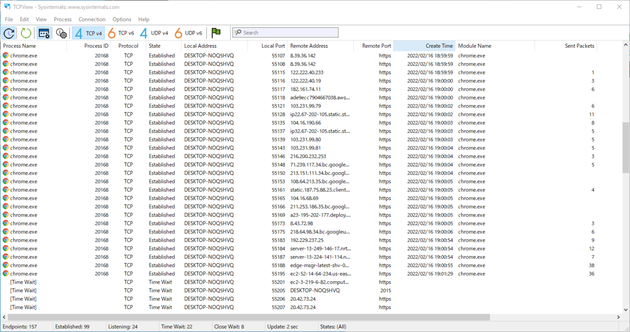The height and width of the screenshot is (332, 630).
Task: Click Listening: 24 in status bar
Action: [123, 327]
